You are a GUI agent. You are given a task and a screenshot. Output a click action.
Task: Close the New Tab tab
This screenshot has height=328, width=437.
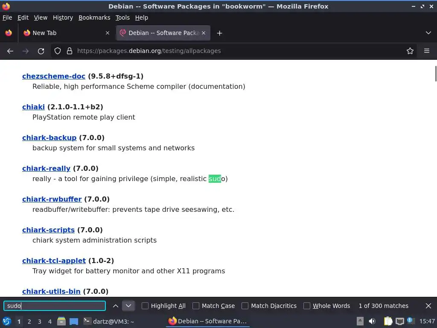(108, 33)
